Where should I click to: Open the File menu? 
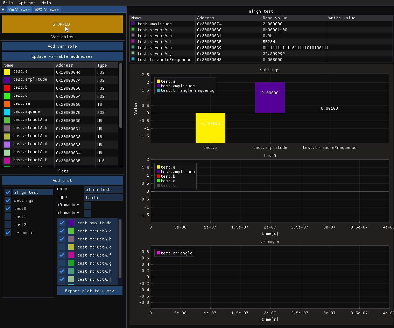coord(8,3)
